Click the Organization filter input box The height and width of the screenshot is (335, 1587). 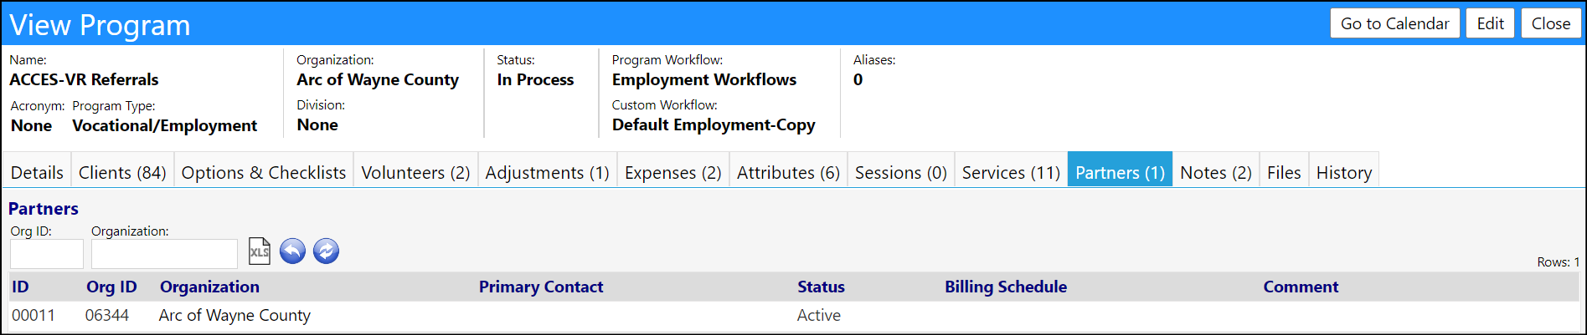tap(164, 254)
